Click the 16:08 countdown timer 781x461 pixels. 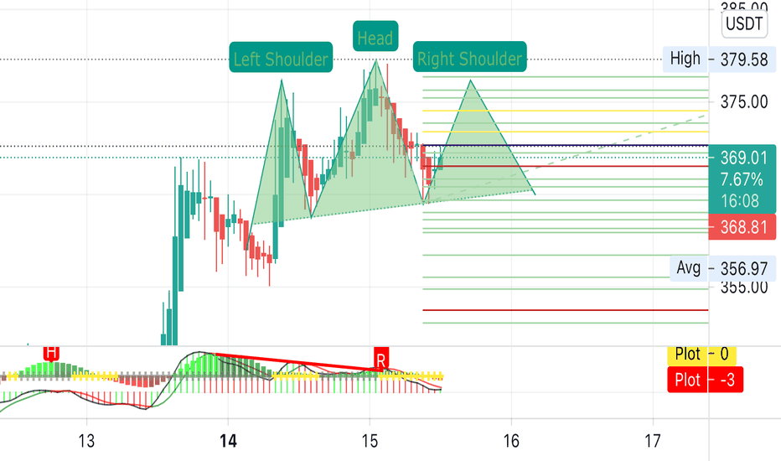click(740, 201)
